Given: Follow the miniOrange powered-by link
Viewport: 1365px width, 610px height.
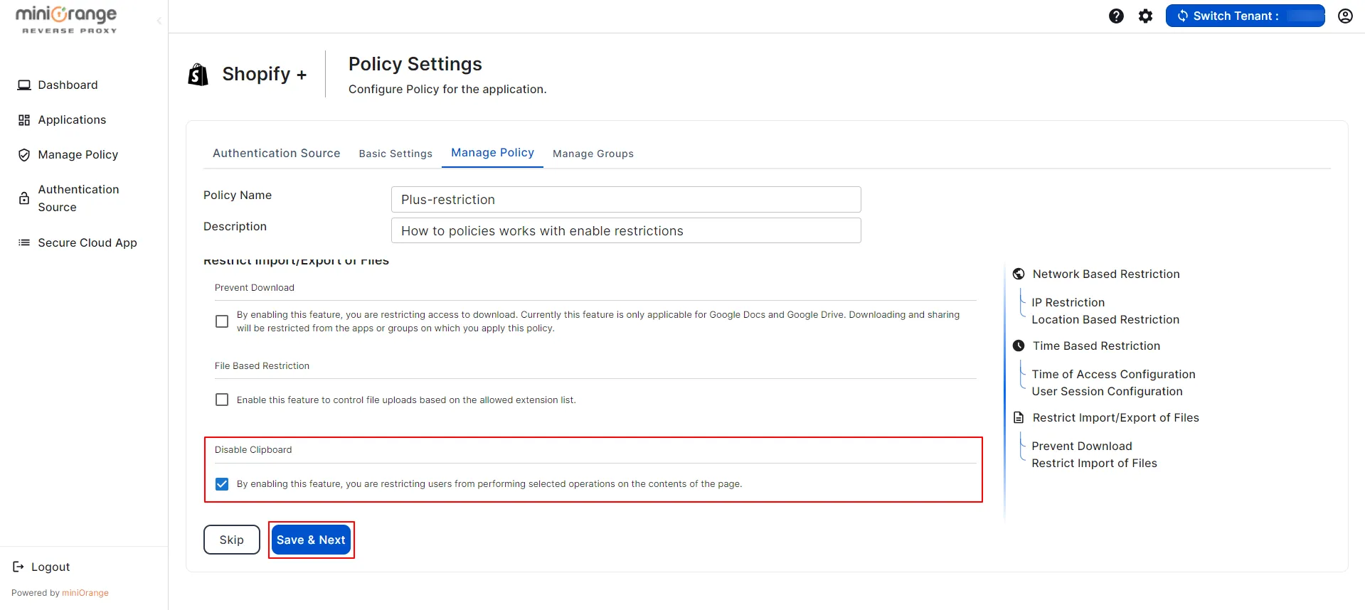Looking at the screenshot, I should 85,593.
